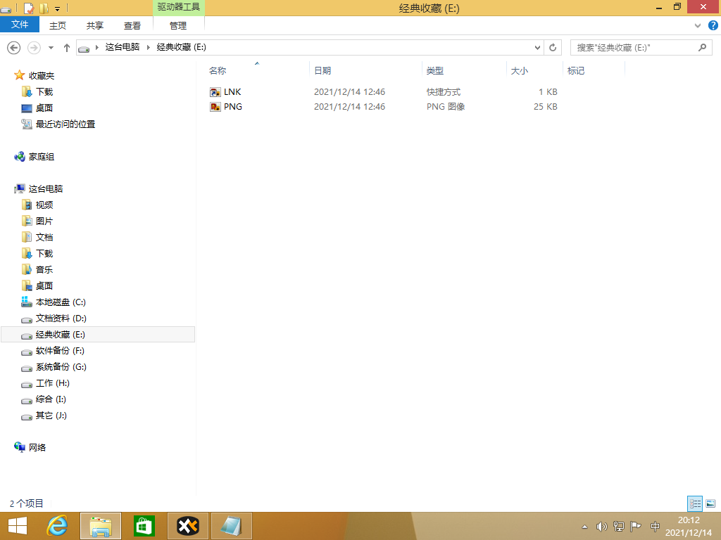Open Internet Explorer from the taskbar

click(x=57, y=525)
